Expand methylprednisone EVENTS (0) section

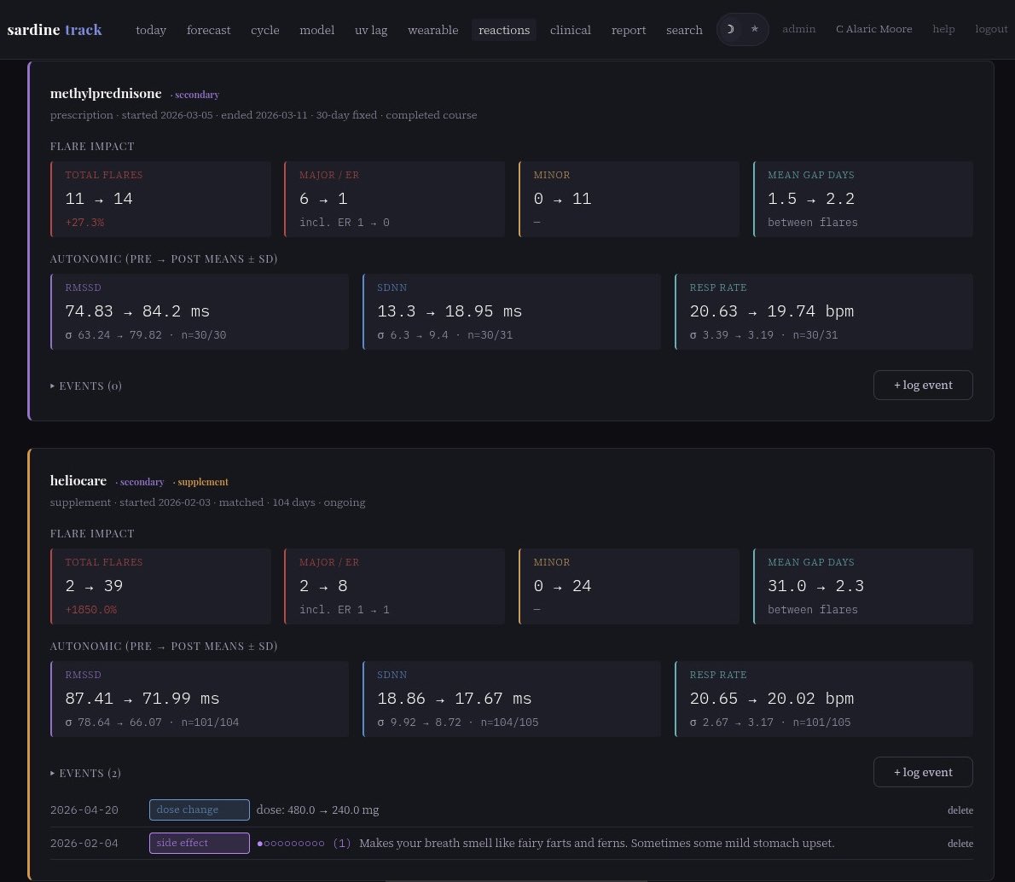tap(86, 386)
